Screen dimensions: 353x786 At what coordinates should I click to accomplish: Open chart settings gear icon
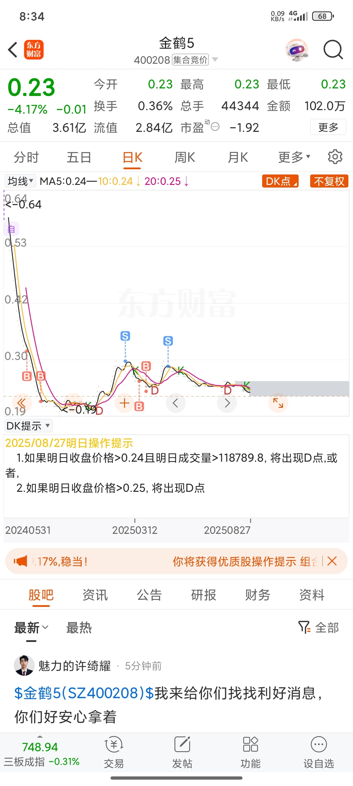pos(335,157)
